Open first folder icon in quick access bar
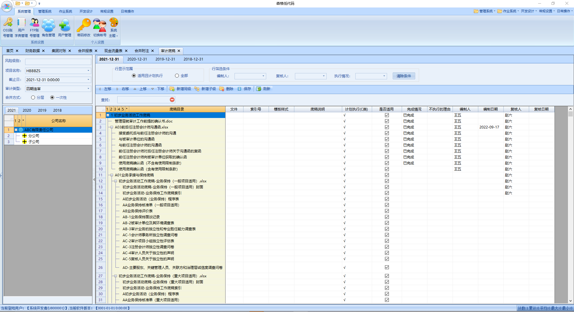 pos(18,3)
